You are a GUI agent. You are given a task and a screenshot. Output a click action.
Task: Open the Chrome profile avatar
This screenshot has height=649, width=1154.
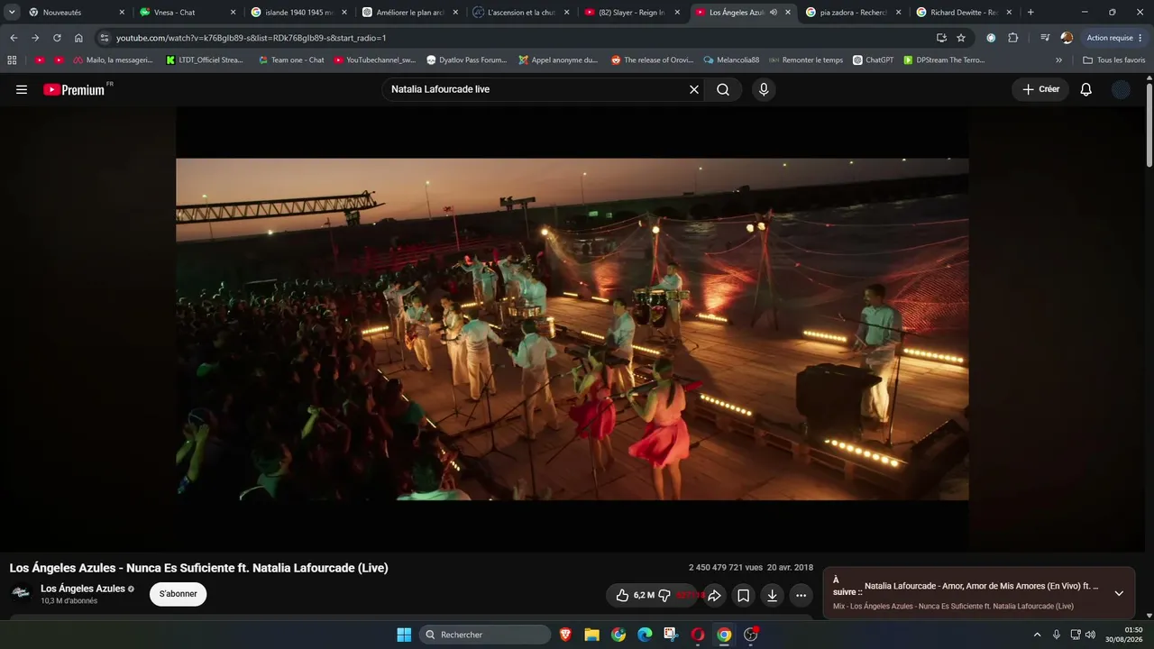(1067, 38)
